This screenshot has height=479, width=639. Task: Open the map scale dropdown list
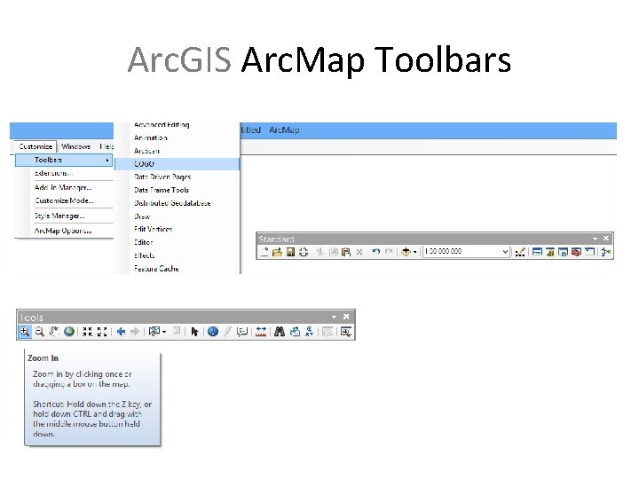coord(505,252)
